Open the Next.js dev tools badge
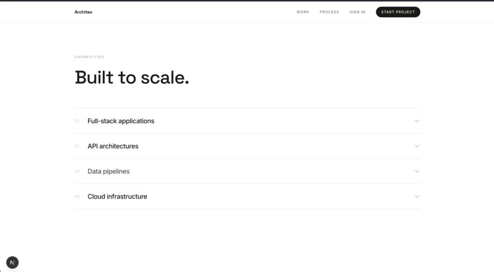Viewport: 494px width, 272px height. point(12,262)
